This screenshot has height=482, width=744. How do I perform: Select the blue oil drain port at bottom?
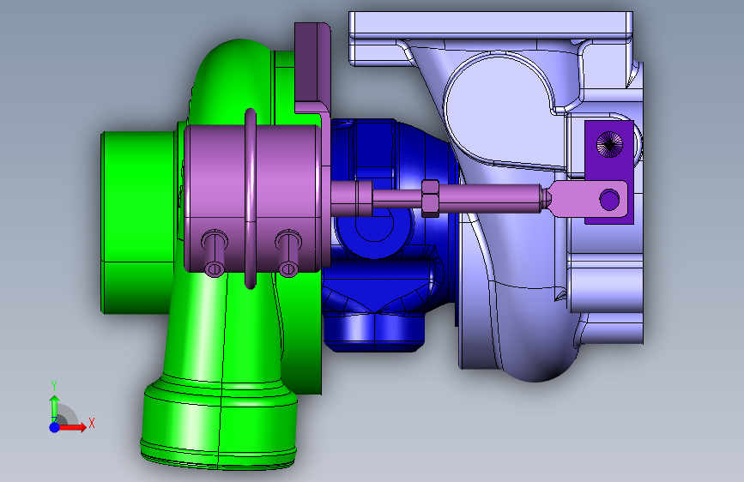tap(375, 334)
